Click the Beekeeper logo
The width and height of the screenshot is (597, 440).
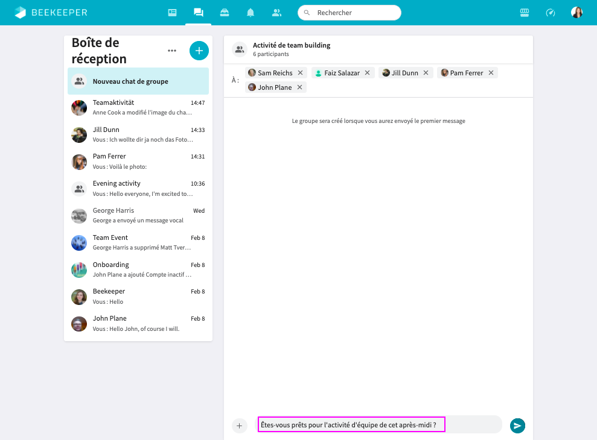(51, 13)
